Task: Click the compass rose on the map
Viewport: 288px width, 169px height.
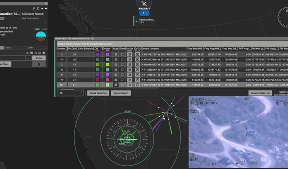Action: pos(127,139)
